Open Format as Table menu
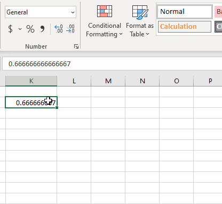 coord(140,21)
